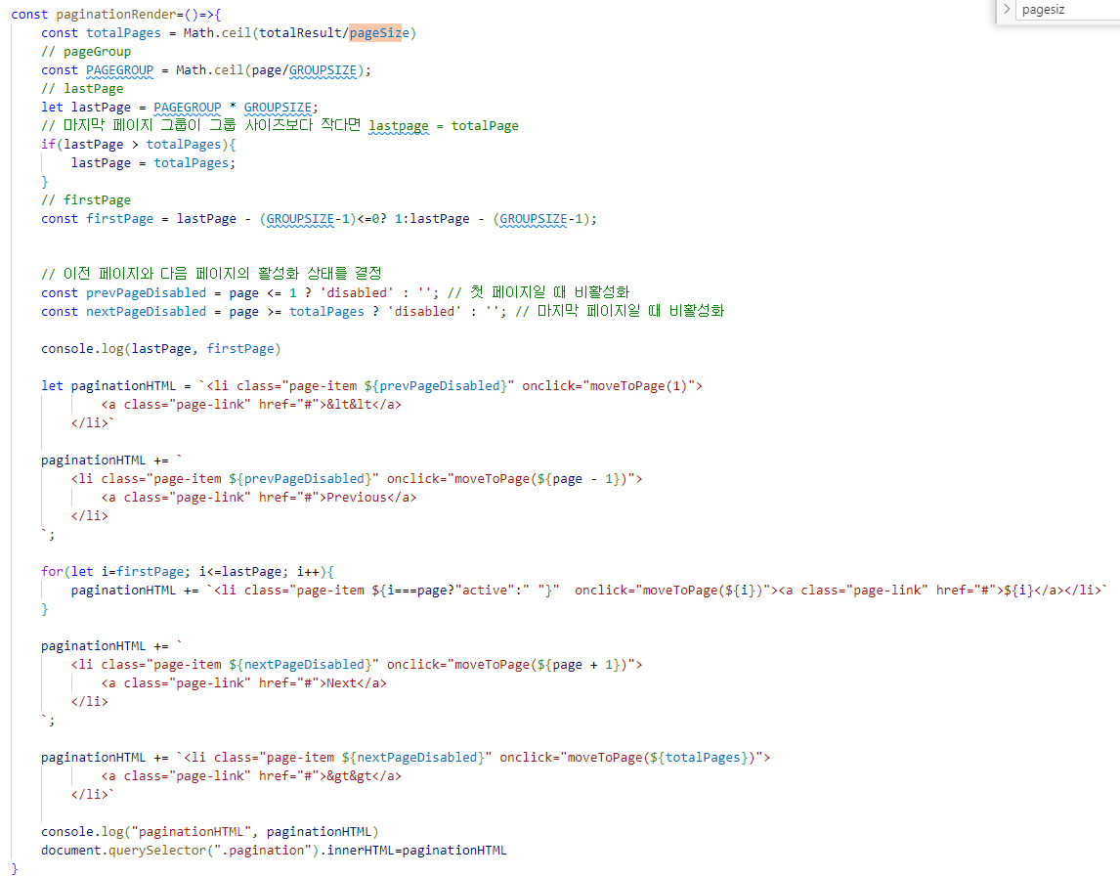This screenshot has height=877, width=1120.
Task: Click the 'console.log(lastPage, firstPage)' line
Action: pyautogui.click(x=160, y=349)
